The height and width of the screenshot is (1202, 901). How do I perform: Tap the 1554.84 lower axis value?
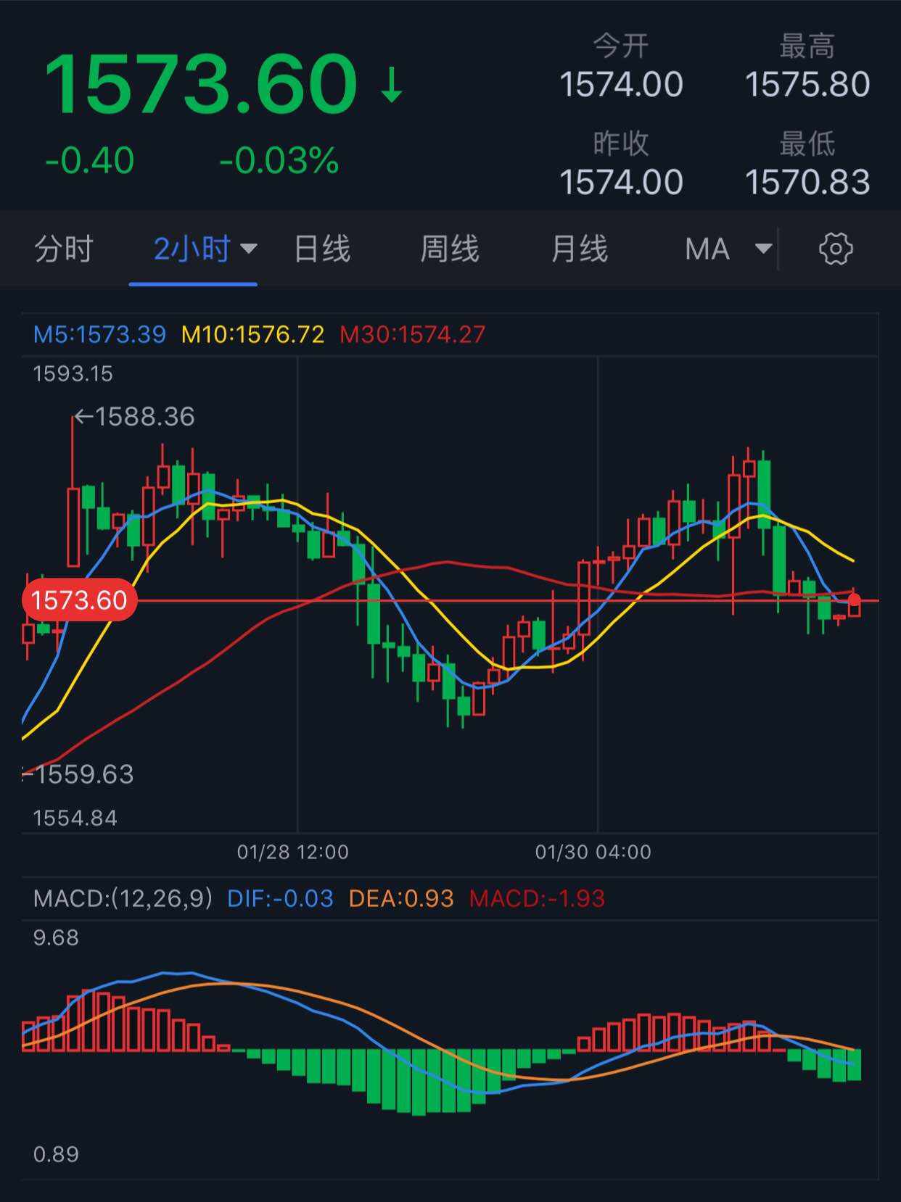click(75, 818)
